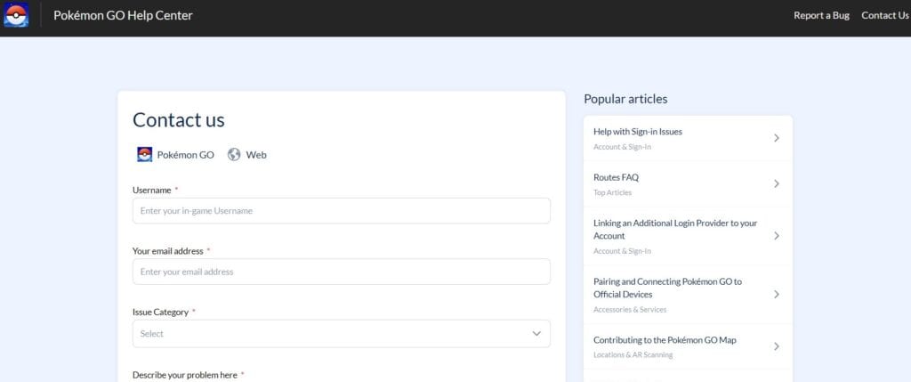Focus the Username input field
The height and width of the screenshot is (382, 911).
click(341, 211)
